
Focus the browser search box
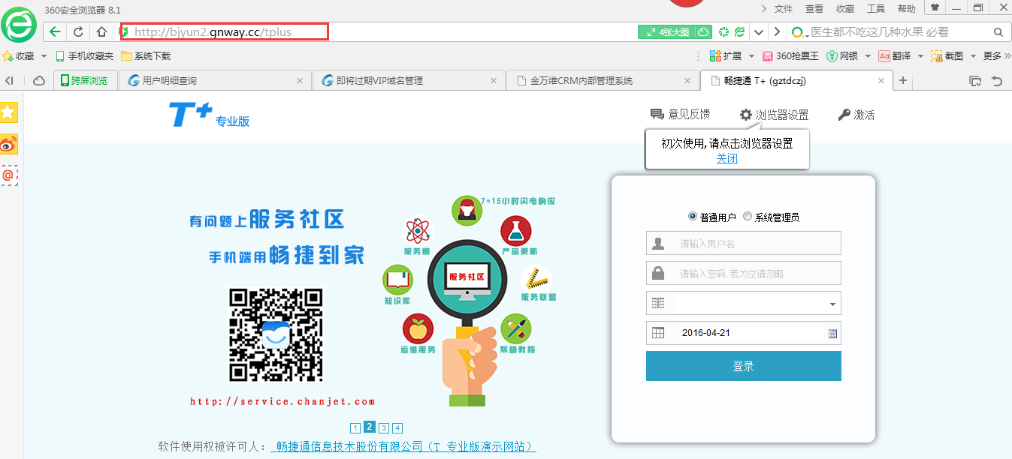(900, 32)
